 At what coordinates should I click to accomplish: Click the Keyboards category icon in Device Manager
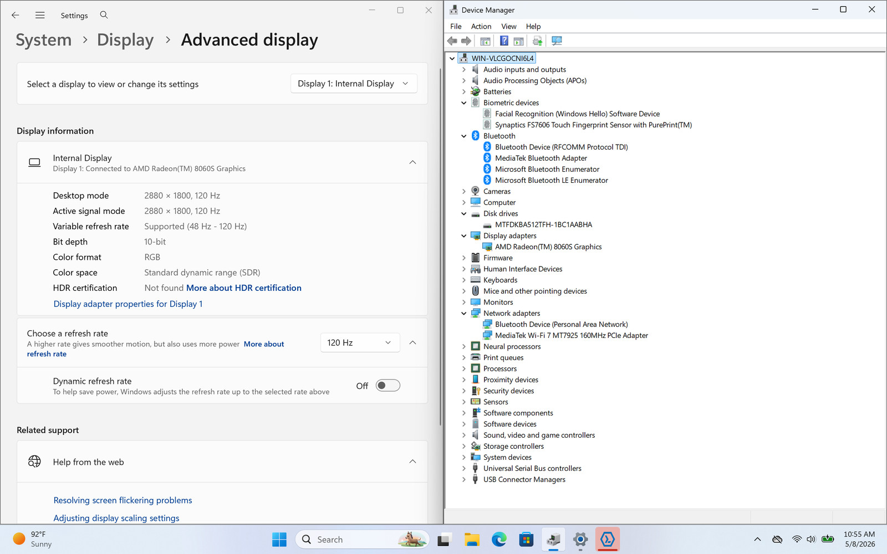click(475, 280)
